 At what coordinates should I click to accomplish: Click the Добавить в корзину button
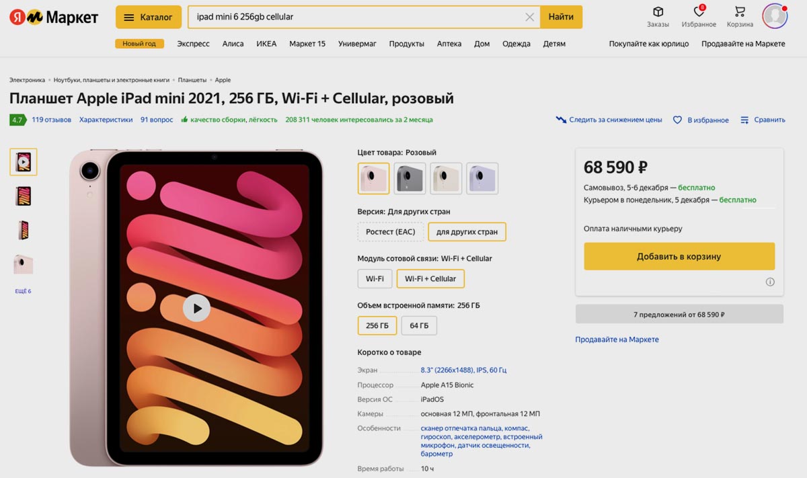(x=679, y=256)
